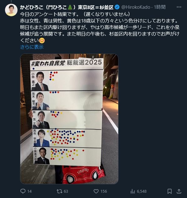Open the three-dot more options menu
Image resolution: width=187 pixels, height=198 pixels.
click(x=179, y=7)
